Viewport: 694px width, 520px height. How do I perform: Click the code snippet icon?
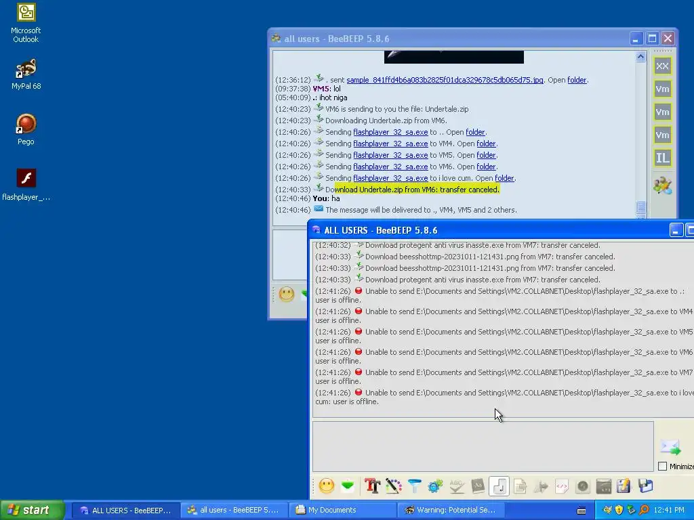(x=562, y=486)
